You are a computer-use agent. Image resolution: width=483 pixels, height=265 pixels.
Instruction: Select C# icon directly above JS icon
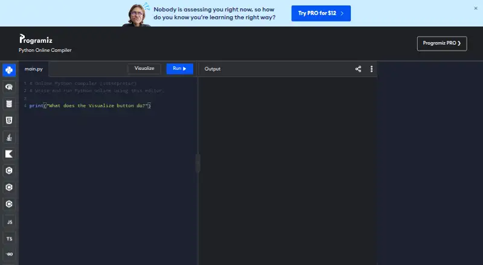click(9, 204)
